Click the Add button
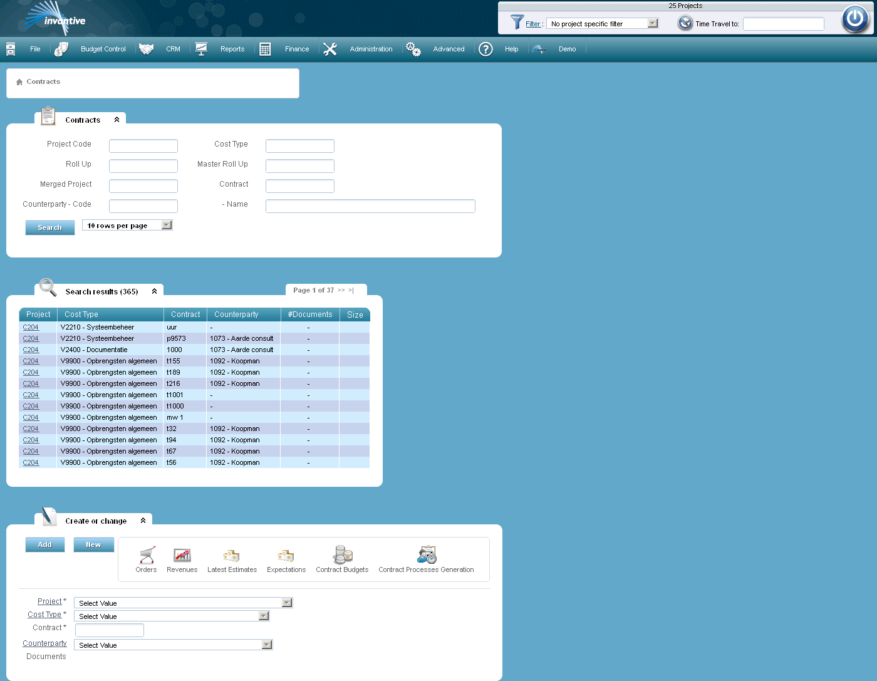 tap(45, 544)
